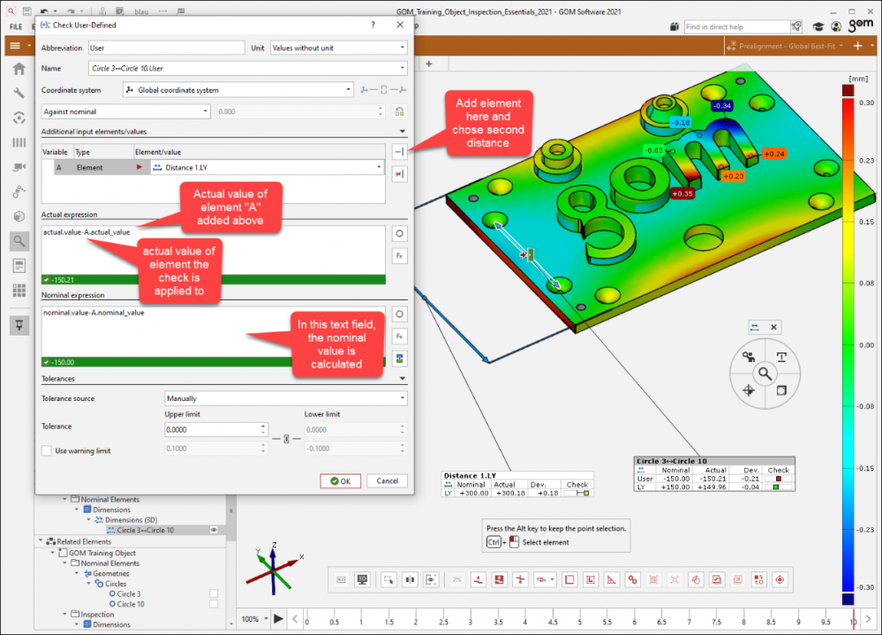
Task: Click the OK button
Action: 340,481
